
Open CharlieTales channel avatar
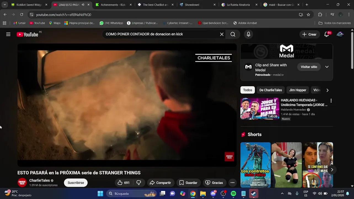[x=22, y=183]
